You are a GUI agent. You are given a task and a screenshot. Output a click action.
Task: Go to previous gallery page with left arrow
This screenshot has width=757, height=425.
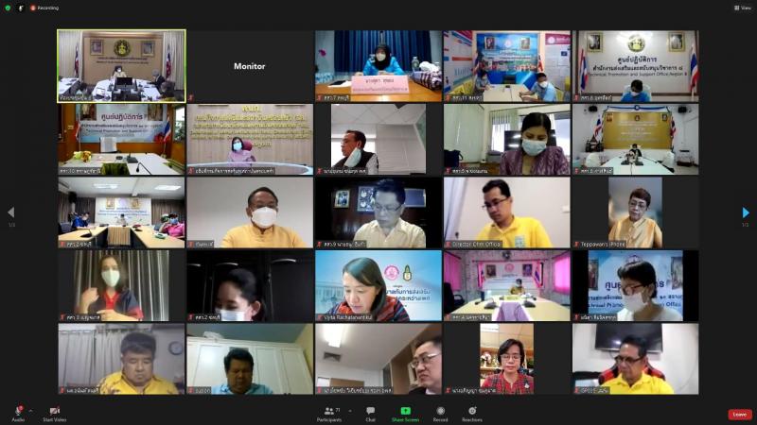coord(11,212)
